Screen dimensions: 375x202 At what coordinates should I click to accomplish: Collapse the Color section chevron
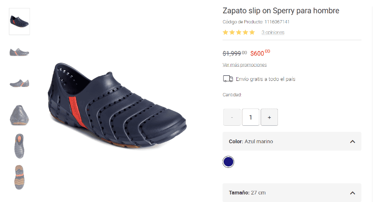point(352,142)
